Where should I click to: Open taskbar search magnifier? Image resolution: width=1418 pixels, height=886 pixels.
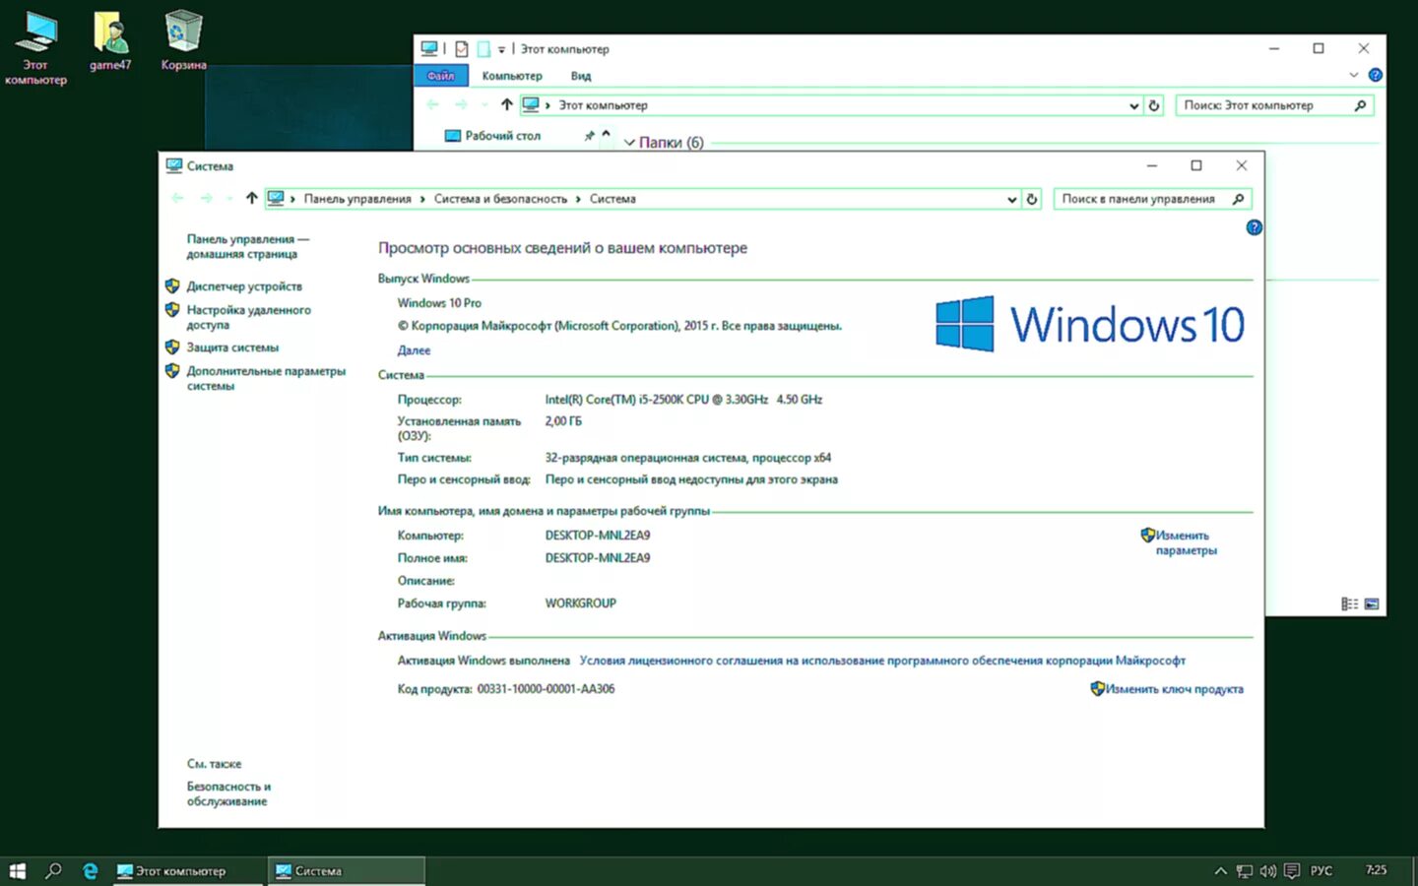click(53, 871)
